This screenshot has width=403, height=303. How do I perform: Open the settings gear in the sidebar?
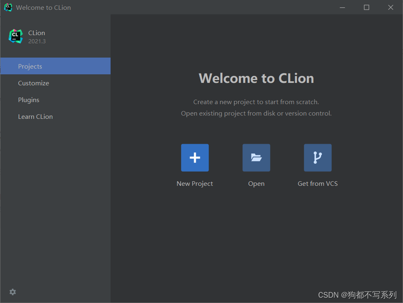click(13, 292)
